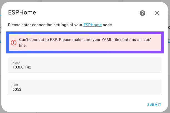170x113 pixels.
Task: Select the "Can't connect to ESP" error message
Action: (x=85, y=43)
